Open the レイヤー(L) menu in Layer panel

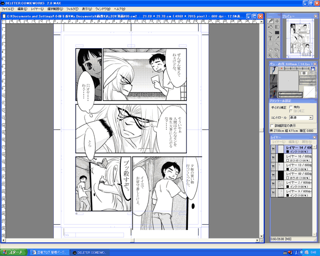[x=279, y=142]
